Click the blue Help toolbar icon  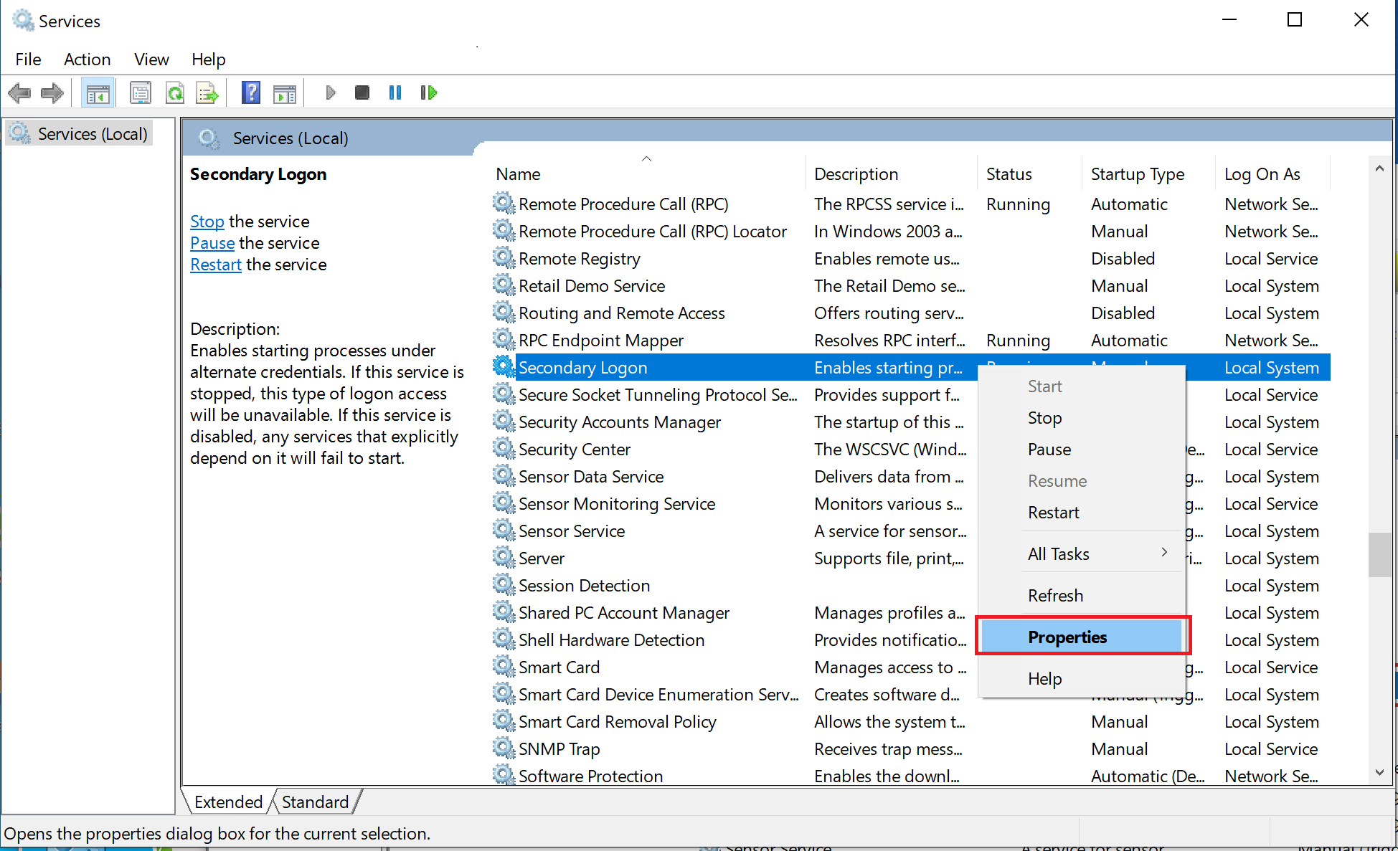[x=250, y=93]
